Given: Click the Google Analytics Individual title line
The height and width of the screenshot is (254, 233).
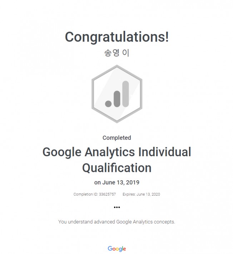Looking at the screenshot, I should click(x=117, y=152).
